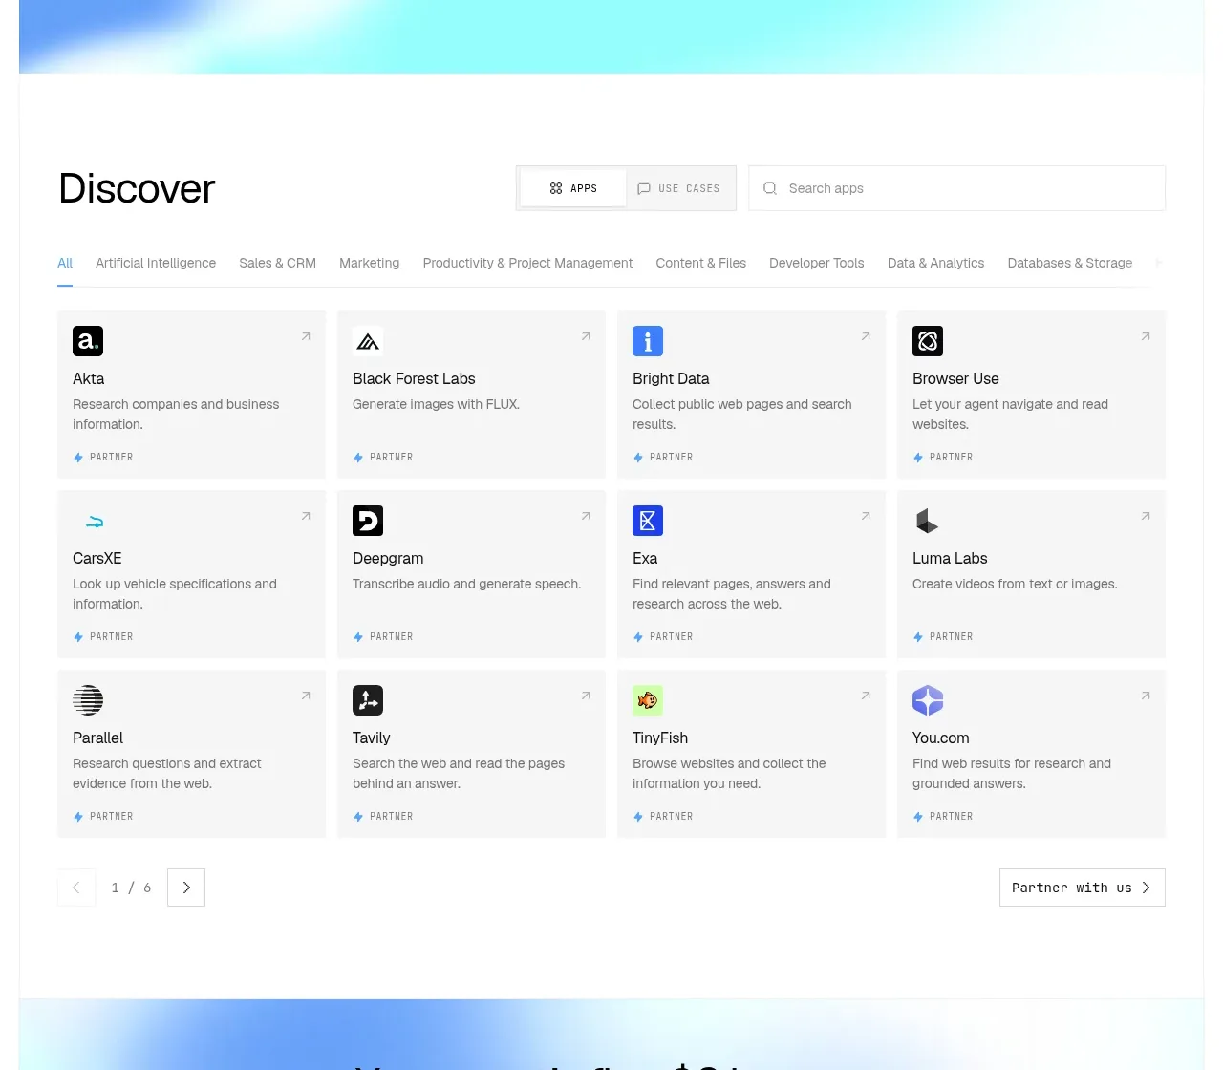Screen dimensions: 1223x1070
Task: Go to the next page of apps
Action: point(186,888)
